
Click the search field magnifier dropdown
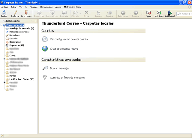pyautogui.click(x=179, y=14)
